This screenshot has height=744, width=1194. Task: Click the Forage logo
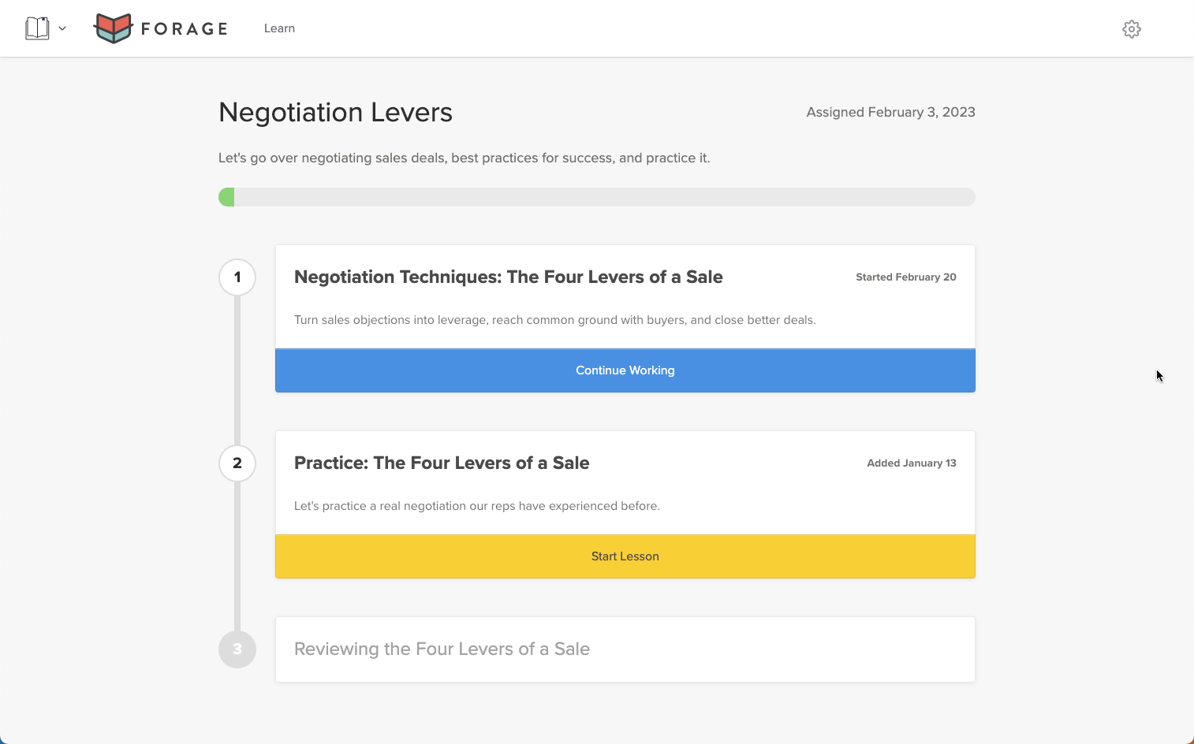(x=114, y=28)
